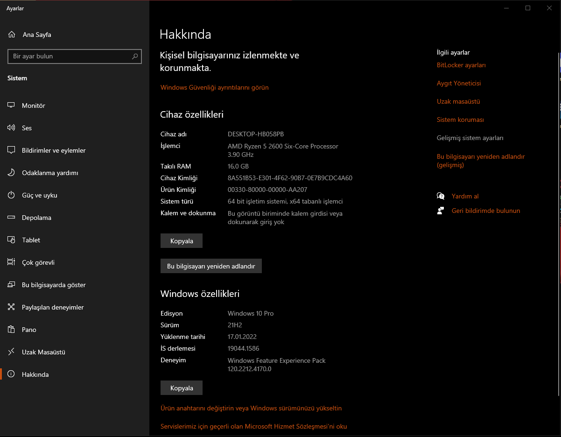Open the Depolama storage icon
The height and width of the screenshot is (437, 561).
[11, 218]
